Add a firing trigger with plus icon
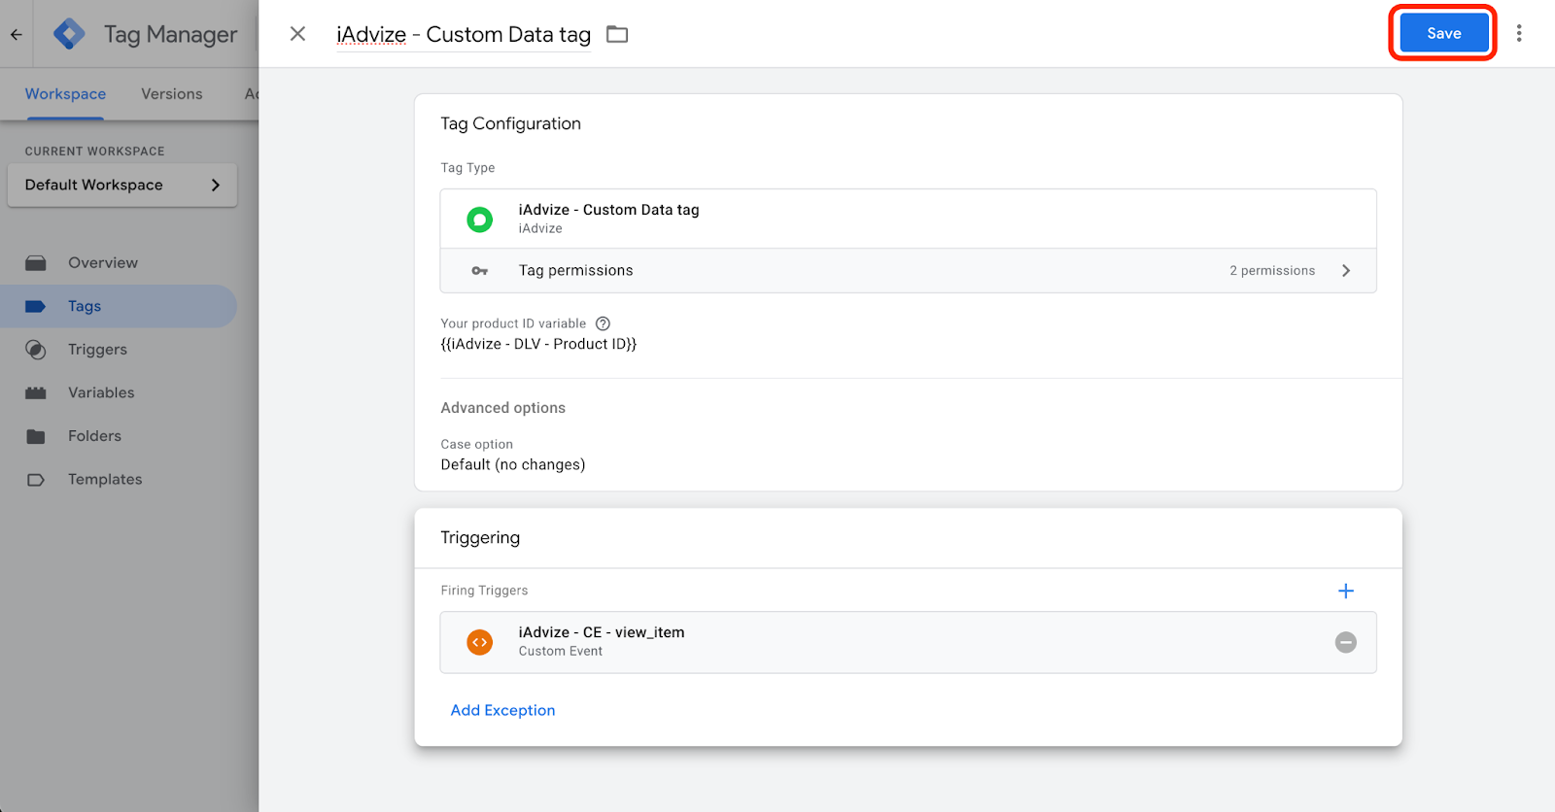Screen dimensions: 1555x812 point(1345,591)
